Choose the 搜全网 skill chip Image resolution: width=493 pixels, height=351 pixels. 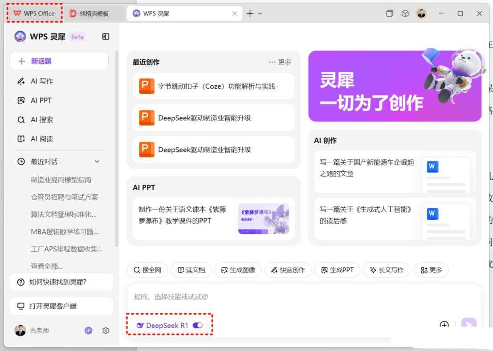coord(147,270)
